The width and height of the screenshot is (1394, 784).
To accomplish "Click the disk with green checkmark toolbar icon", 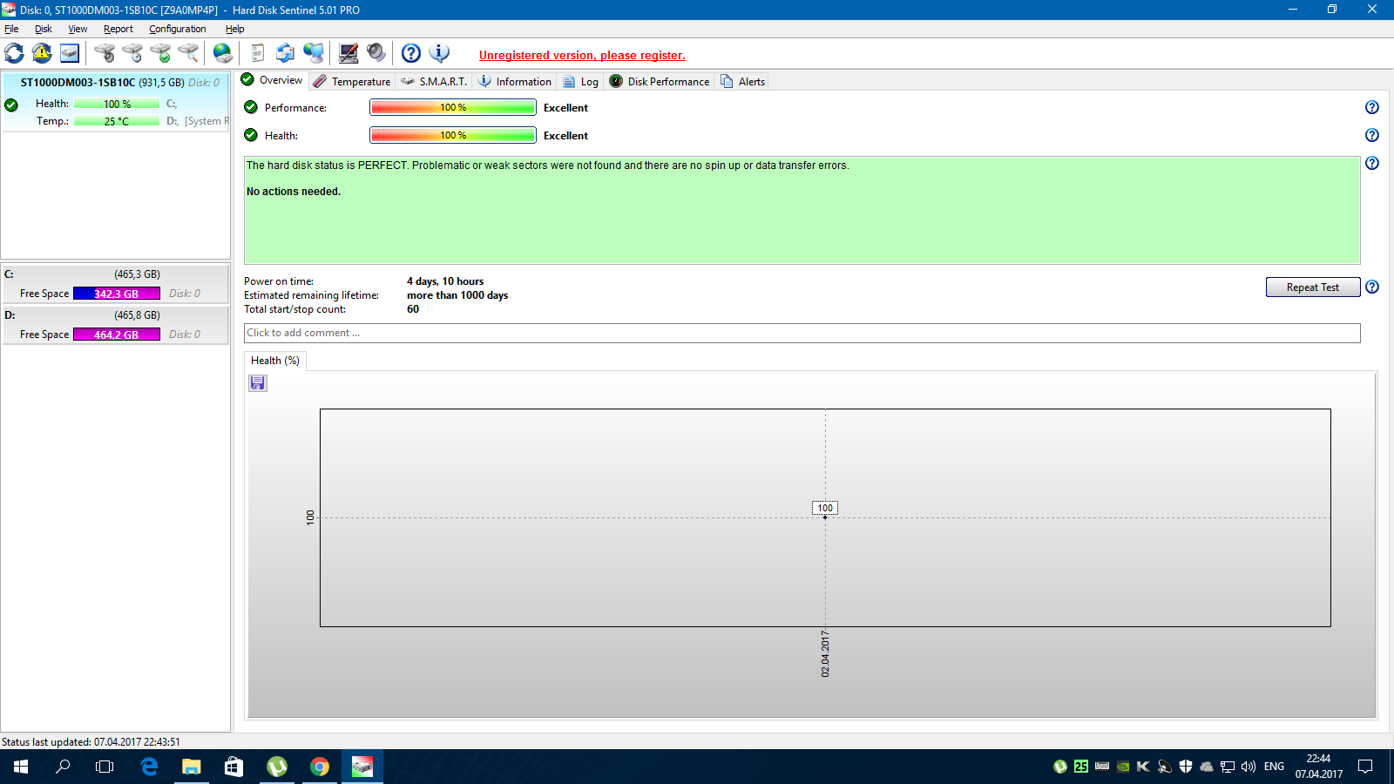I will pyautogui.click(x=160, y=53).
